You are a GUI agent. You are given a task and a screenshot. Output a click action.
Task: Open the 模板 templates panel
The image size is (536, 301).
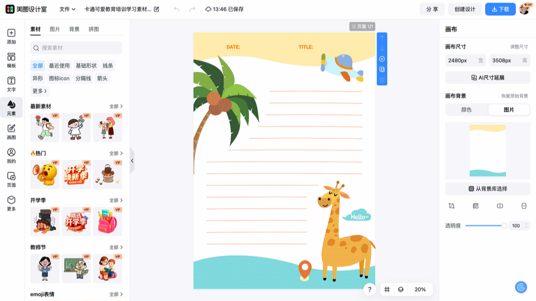[x=11, y=60]
